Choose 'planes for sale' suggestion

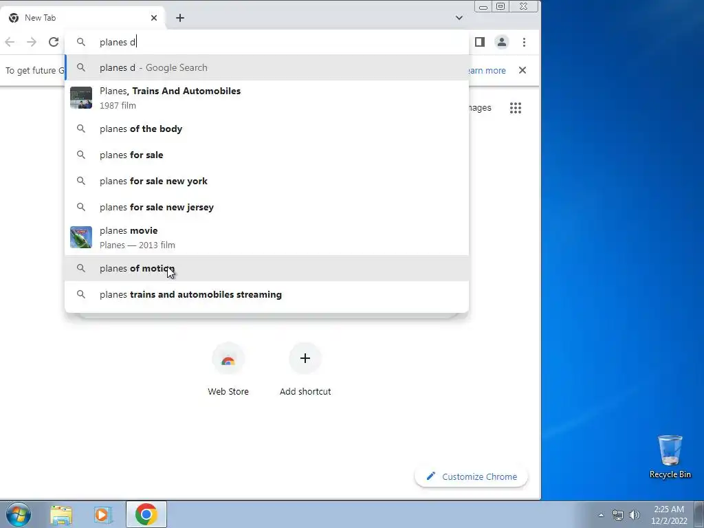267,155
